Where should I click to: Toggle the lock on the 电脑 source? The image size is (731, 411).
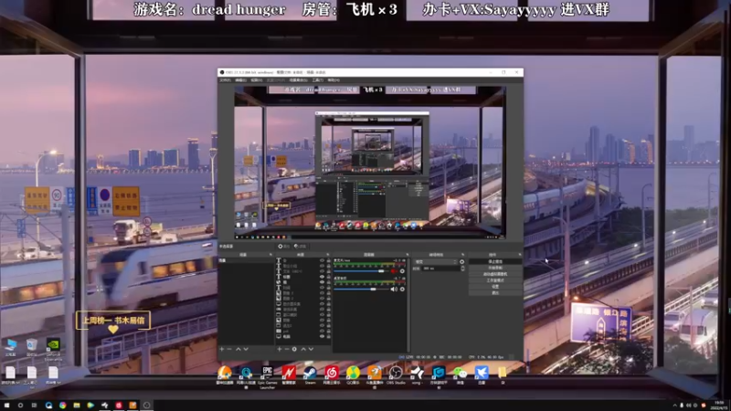click(328, 336)
